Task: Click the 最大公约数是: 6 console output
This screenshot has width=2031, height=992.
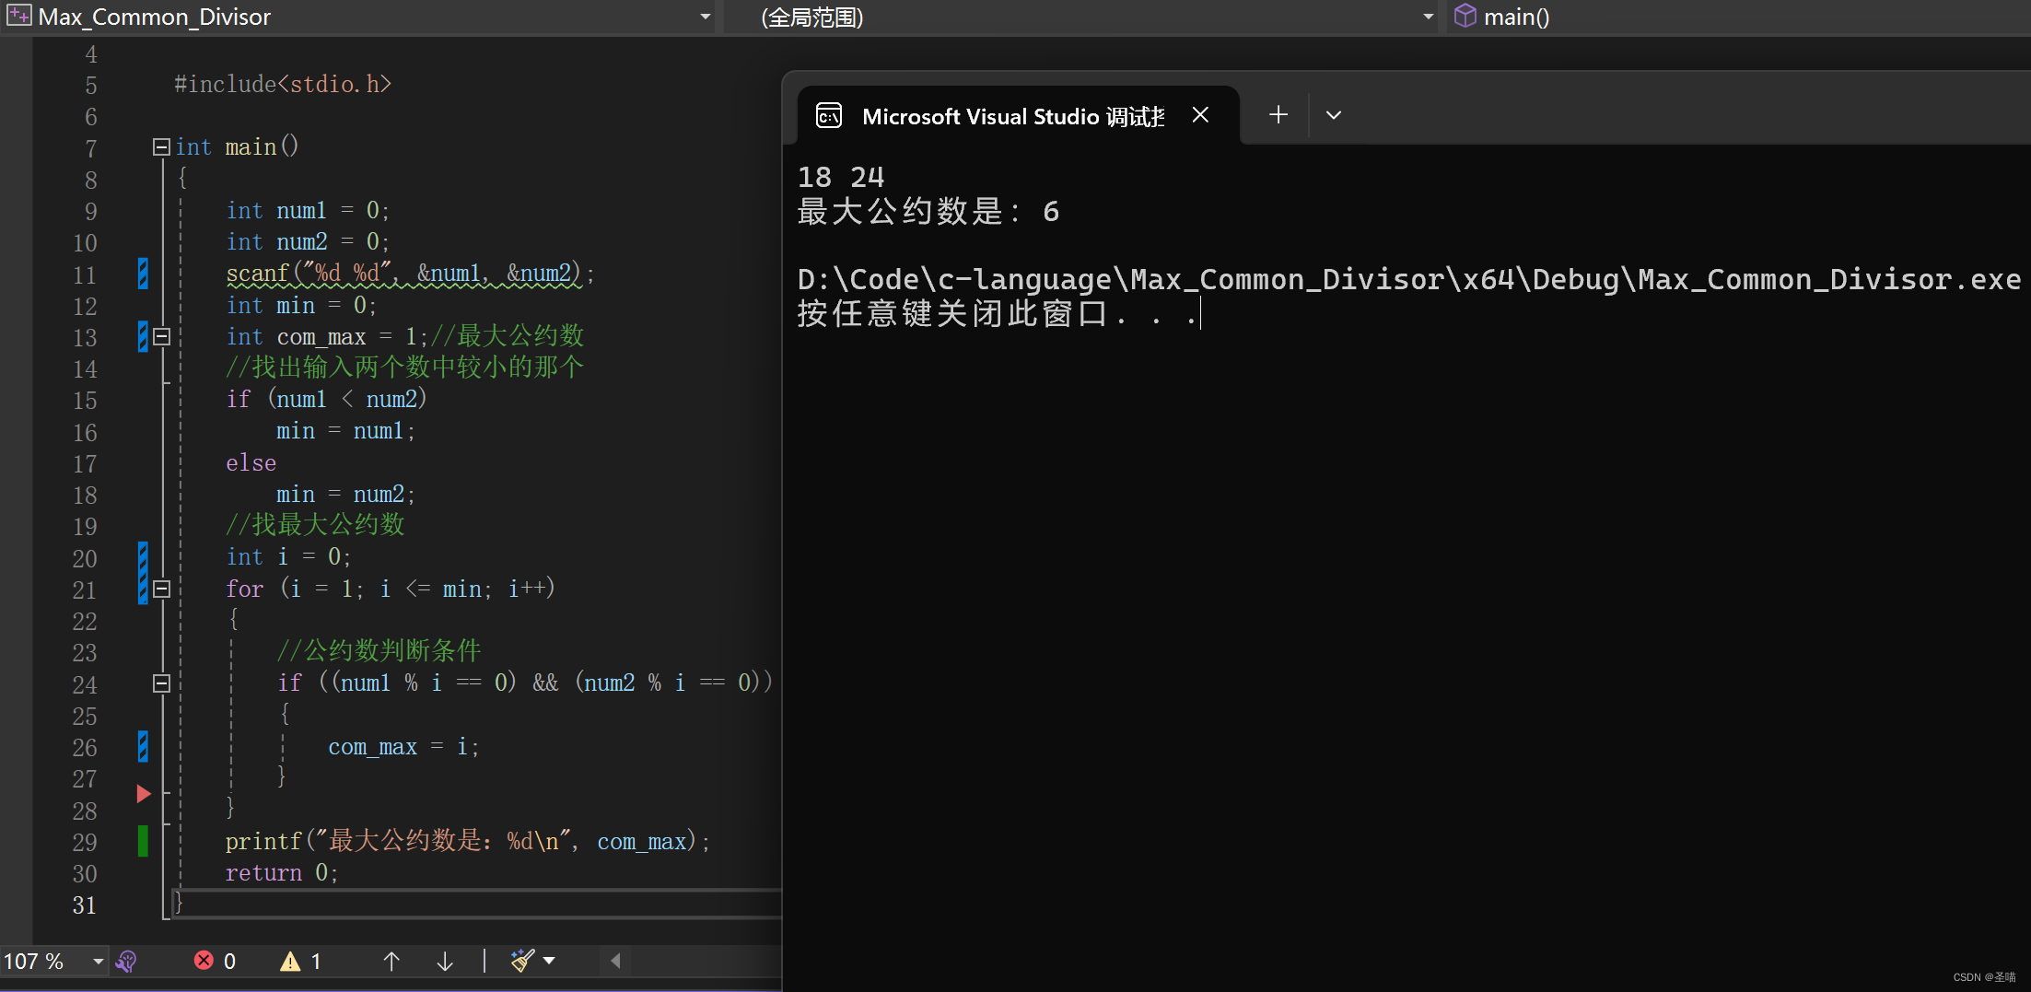Action: click(x=928, y=212)
